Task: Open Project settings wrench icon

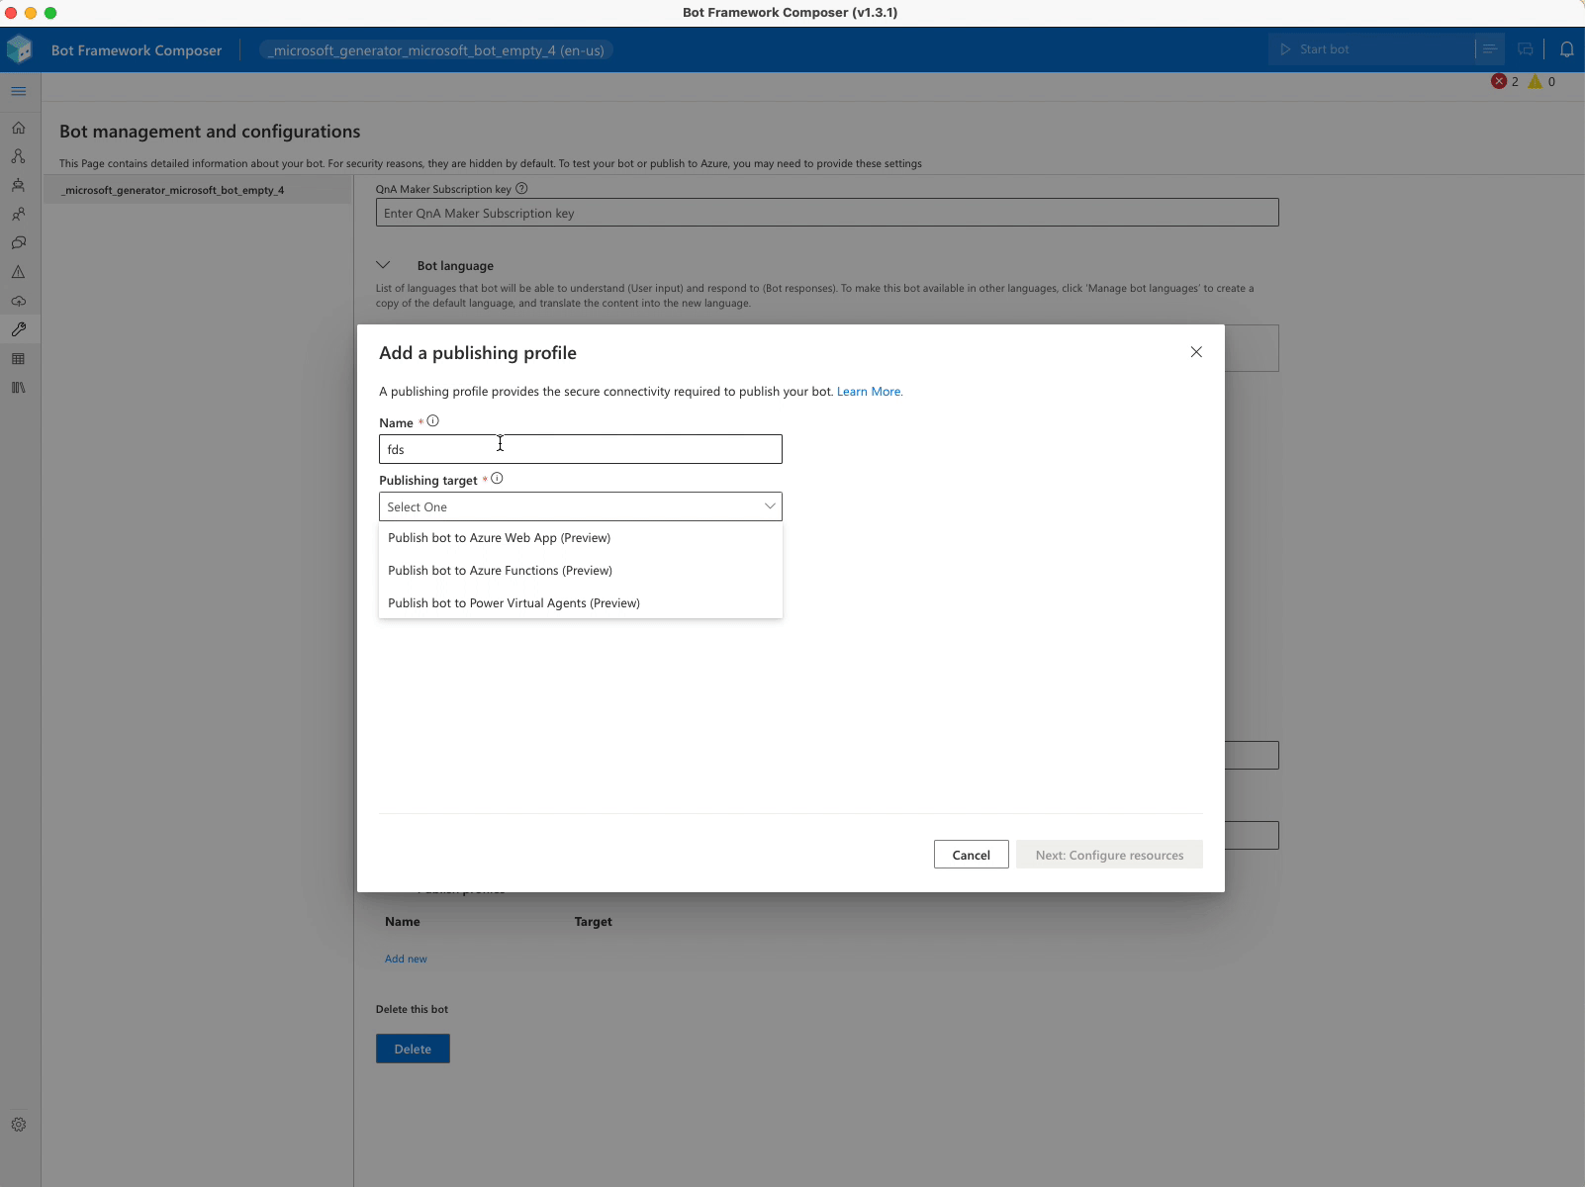Action: coord(19,329)
